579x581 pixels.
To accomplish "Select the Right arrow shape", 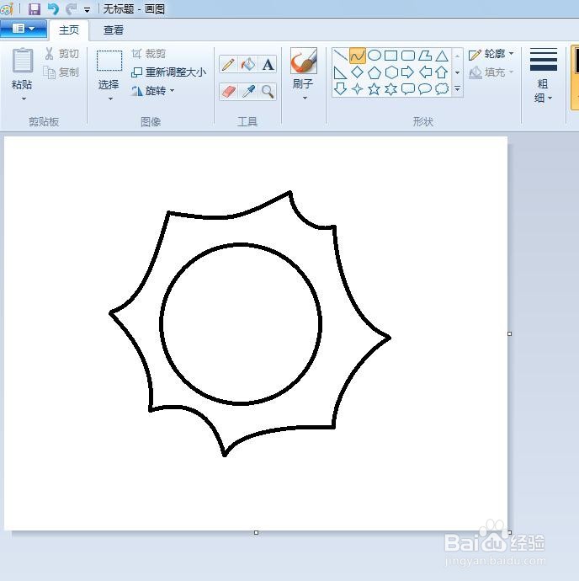I will (408, 72).
